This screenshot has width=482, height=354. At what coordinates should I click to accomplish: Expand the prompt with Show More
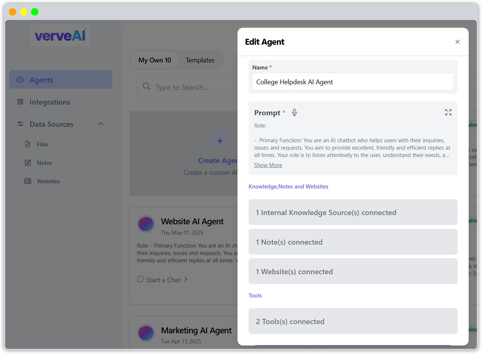(x=268, y=165)
